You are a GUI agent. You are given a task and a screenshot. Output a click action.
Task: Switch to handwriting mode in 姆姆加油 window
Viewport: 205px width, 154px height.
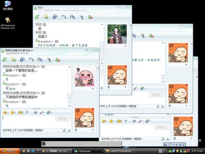[64, 130]
